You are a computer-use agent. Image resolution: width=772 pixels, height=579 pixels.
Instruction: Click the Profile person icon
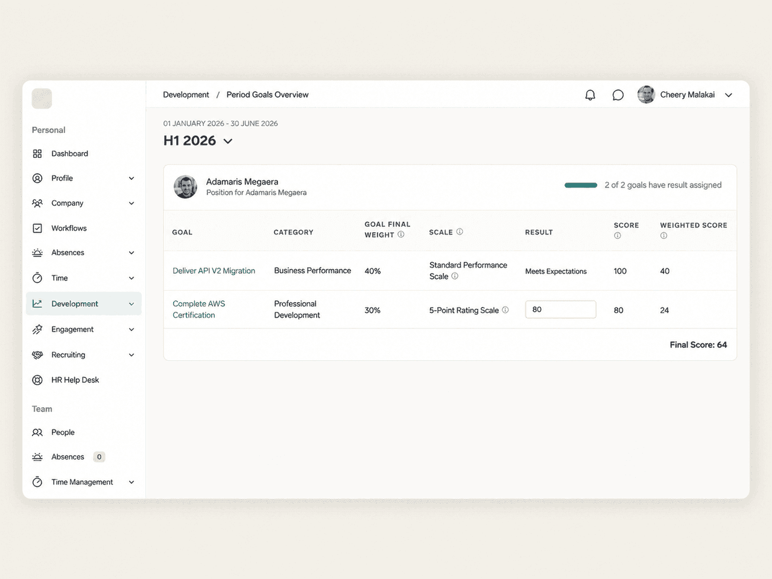[37, 179]
